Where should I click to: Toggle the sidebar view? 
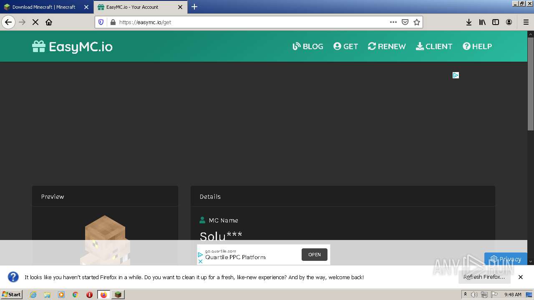[x=496, y=22]
